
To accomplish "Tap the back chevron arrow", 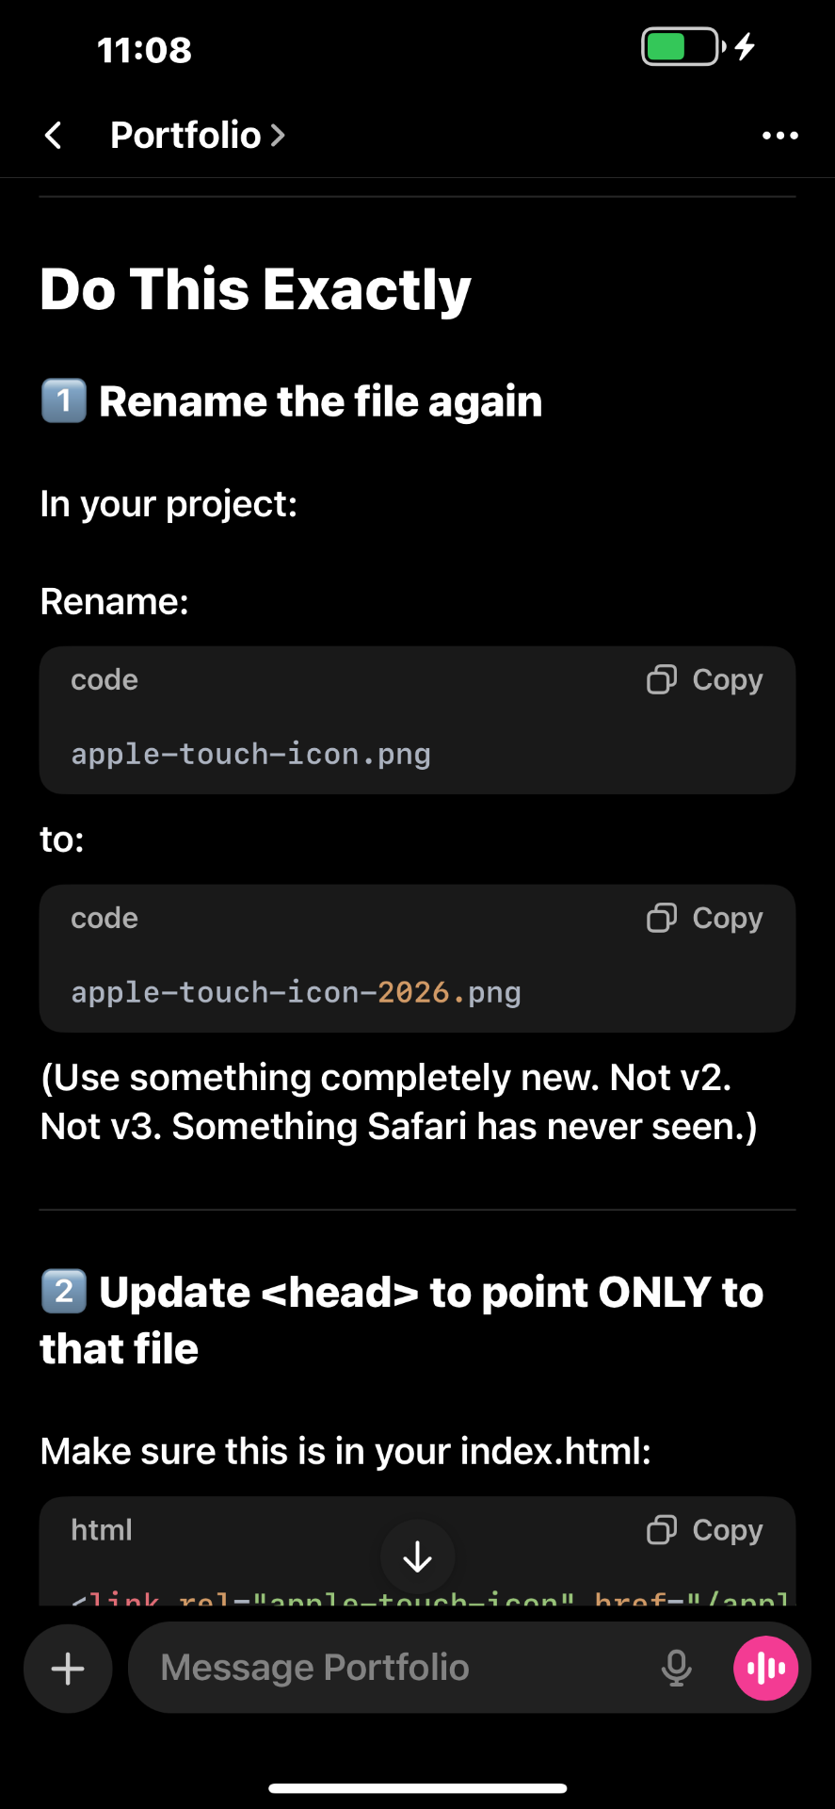I will tap(54, 136).
